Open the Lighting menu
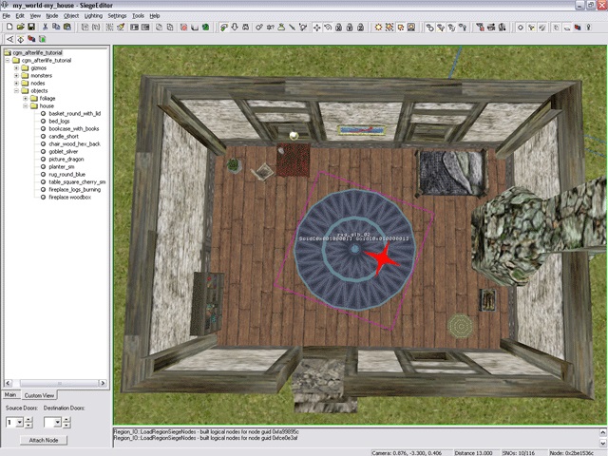This screenshot has width=608, height=456. (93, 16)
